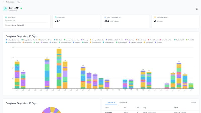
Task: Hide Articulation series in legend
Action: 27,42
